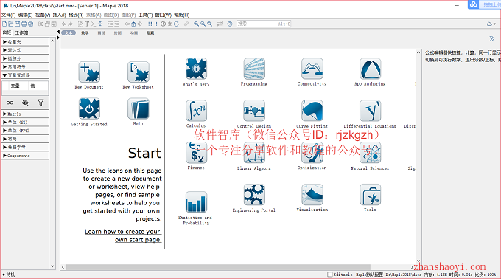This screenshot has width=501, height=279.
Task: Expand the 常用符号 palette
Action: pos(25,67)
